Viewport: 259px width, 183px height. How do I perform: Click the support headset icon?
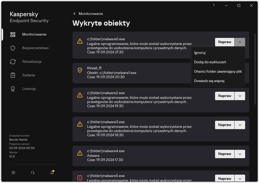pyautogui.click(x=32, y=173)
